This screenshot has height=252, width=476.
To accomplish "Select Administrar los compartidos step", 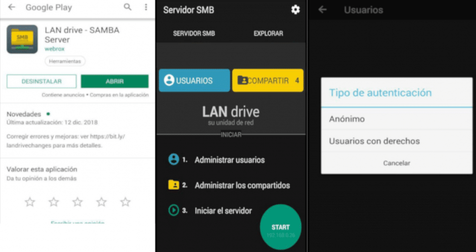I will pos(242,185).
